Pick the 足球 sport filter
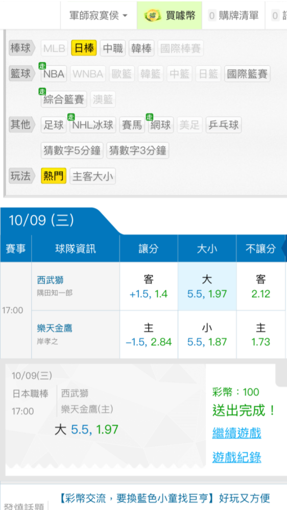The width and height of the screenshot is (287, 510). 54,125
